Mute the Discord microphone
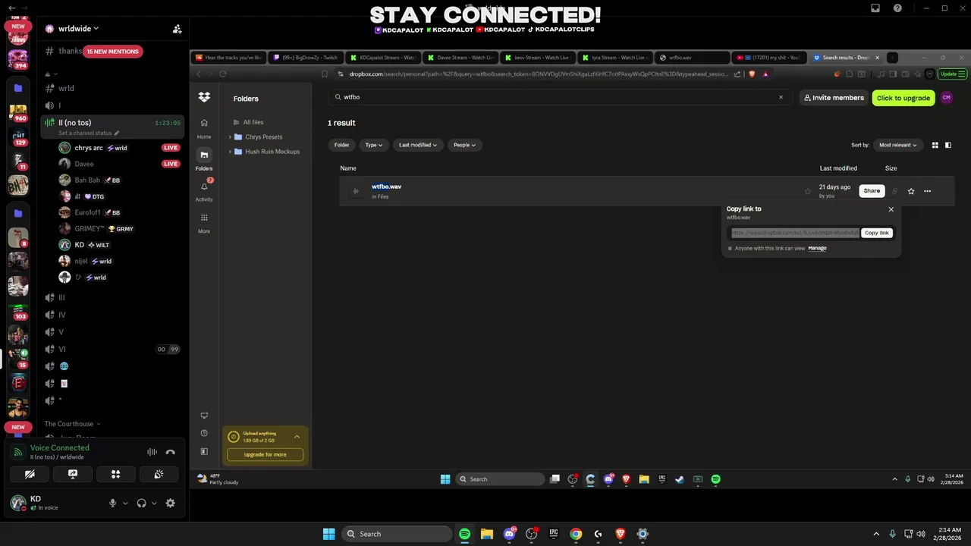This screenshot has height=546, width=971. pyautogui.click(x=112, y=503)
